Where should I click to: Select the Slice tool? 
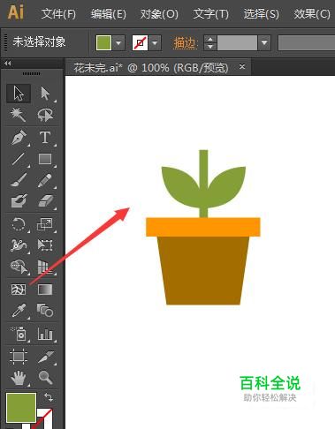tap(45, 357)
